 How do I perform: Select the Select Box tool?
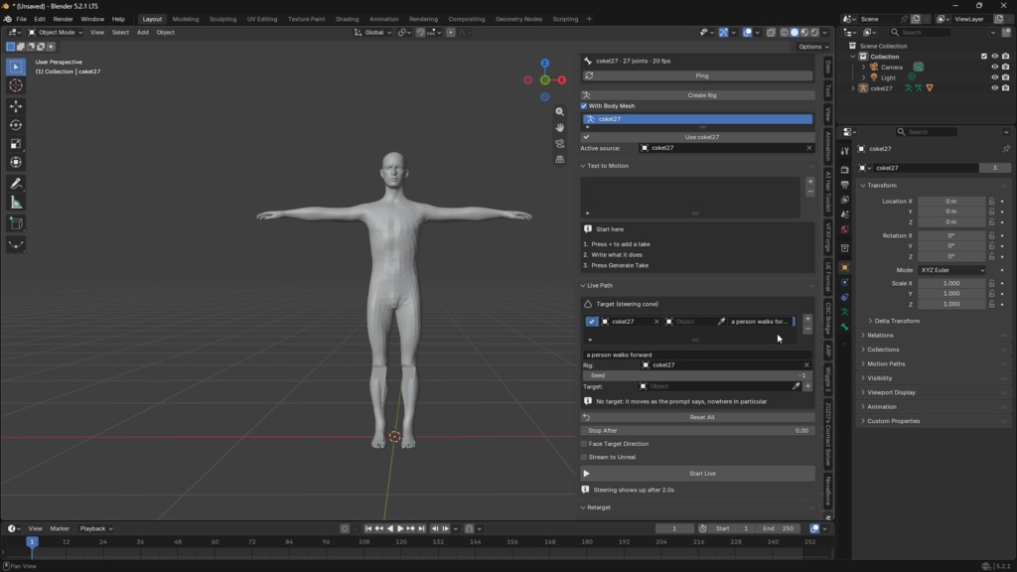[16, 67]
